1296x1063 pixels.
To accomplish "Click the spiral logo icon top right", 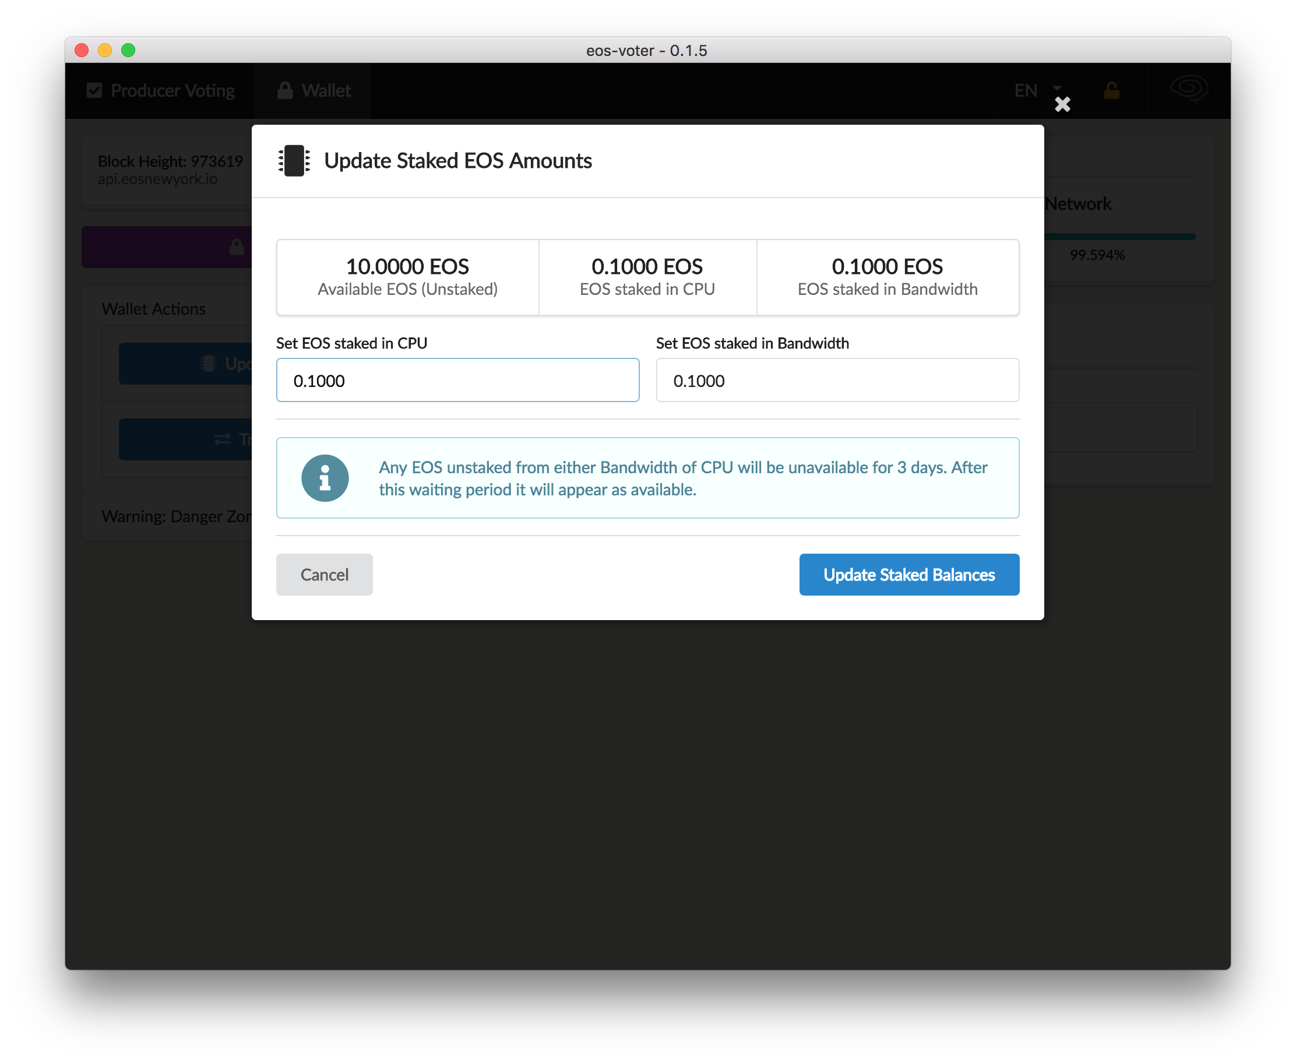I will coord(1188,89).
